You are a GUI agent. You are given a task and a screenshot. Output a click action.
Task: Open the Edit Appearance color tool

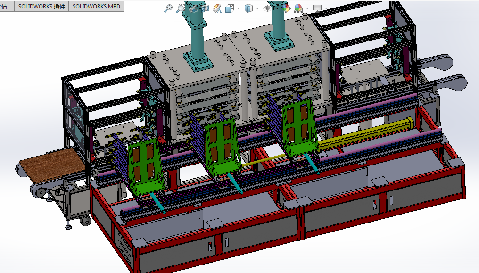(x=286, y=8)
